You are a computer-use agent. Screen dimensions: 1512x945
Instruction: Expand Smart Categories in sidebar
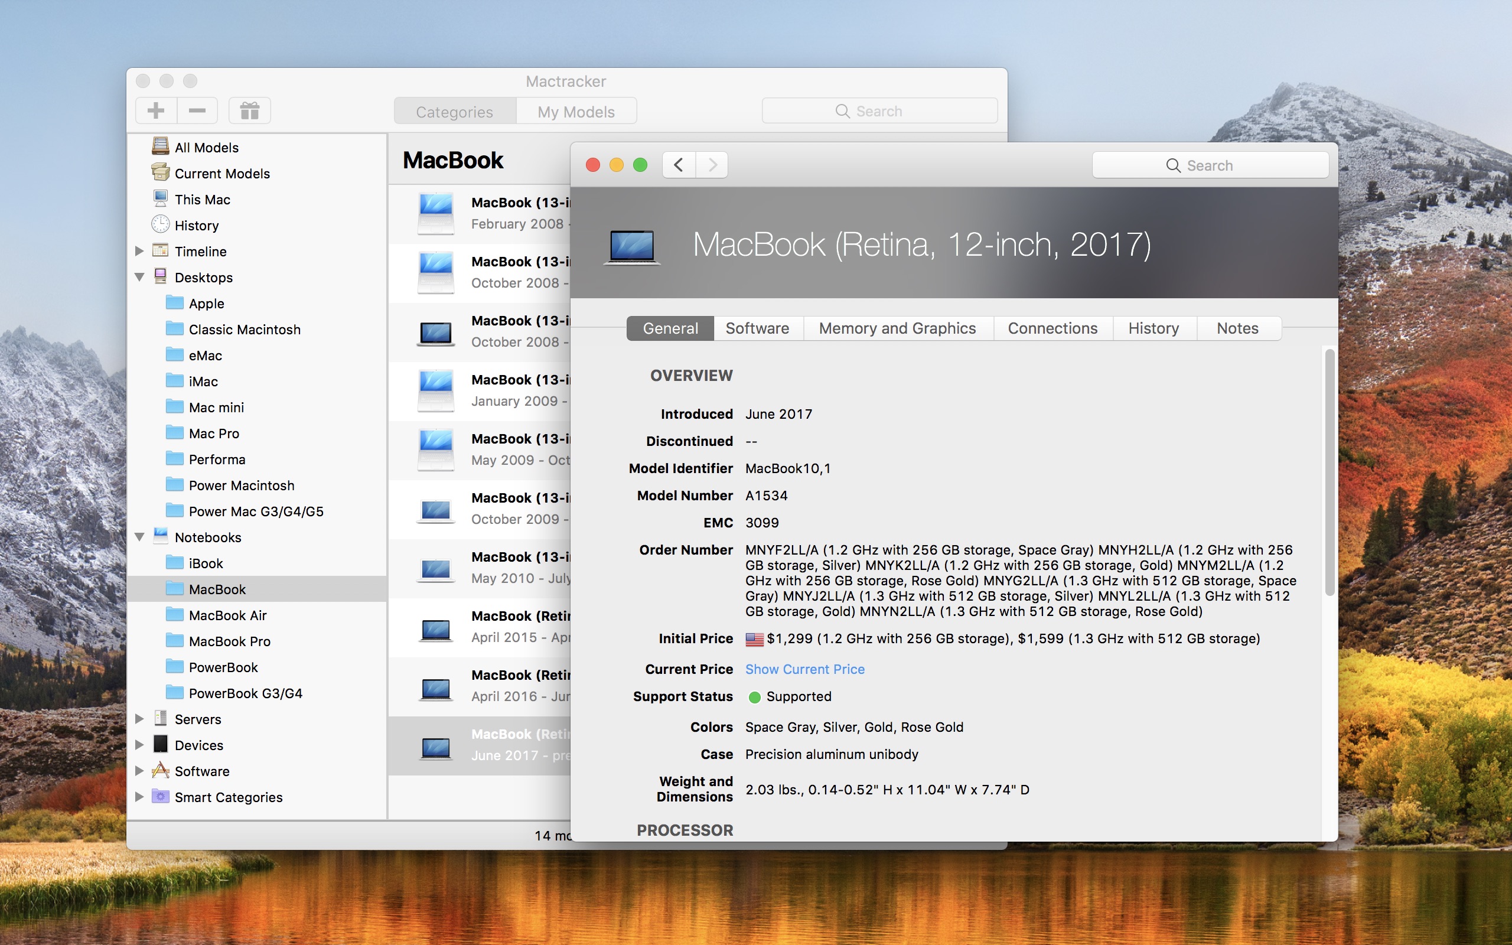coord(139,797)
